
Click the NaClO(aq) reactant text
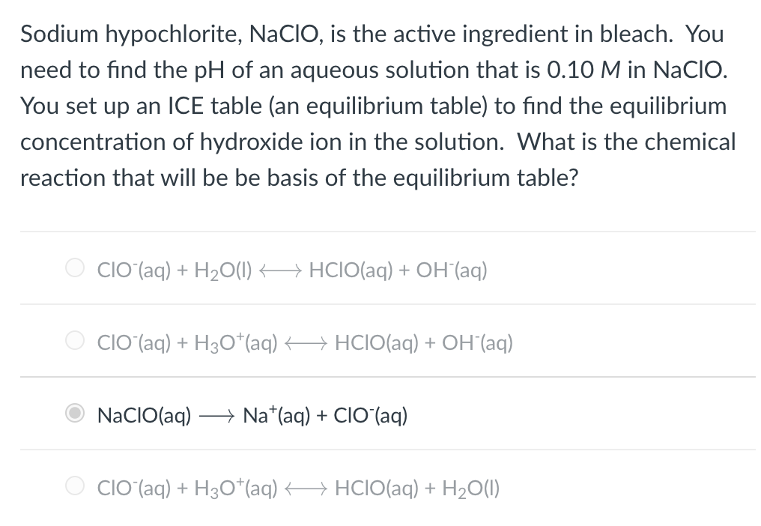click(x=144, y=416)
